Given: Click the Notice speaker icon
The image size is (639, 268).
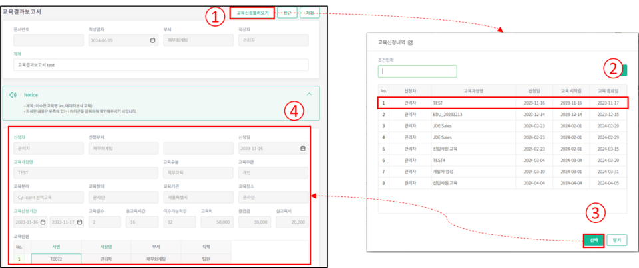Looking at the screenshot, I should 13,95.
